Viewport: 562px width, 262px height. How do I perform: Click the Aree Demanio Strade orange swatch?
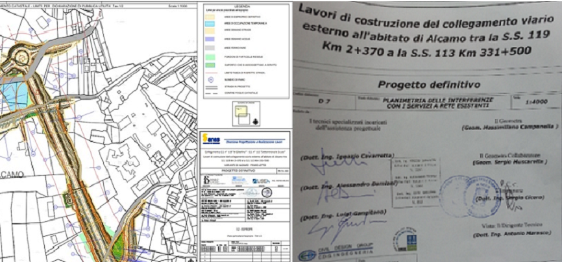tap(210, 31)
